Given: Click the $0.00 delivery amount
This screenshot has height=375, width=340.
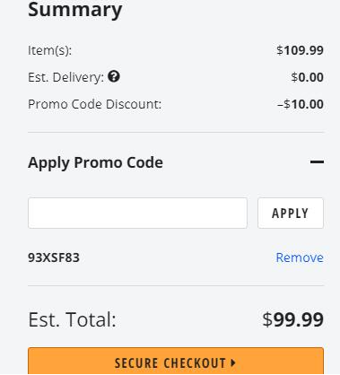Looking at the screenshot, I should [x=308, y=77].
